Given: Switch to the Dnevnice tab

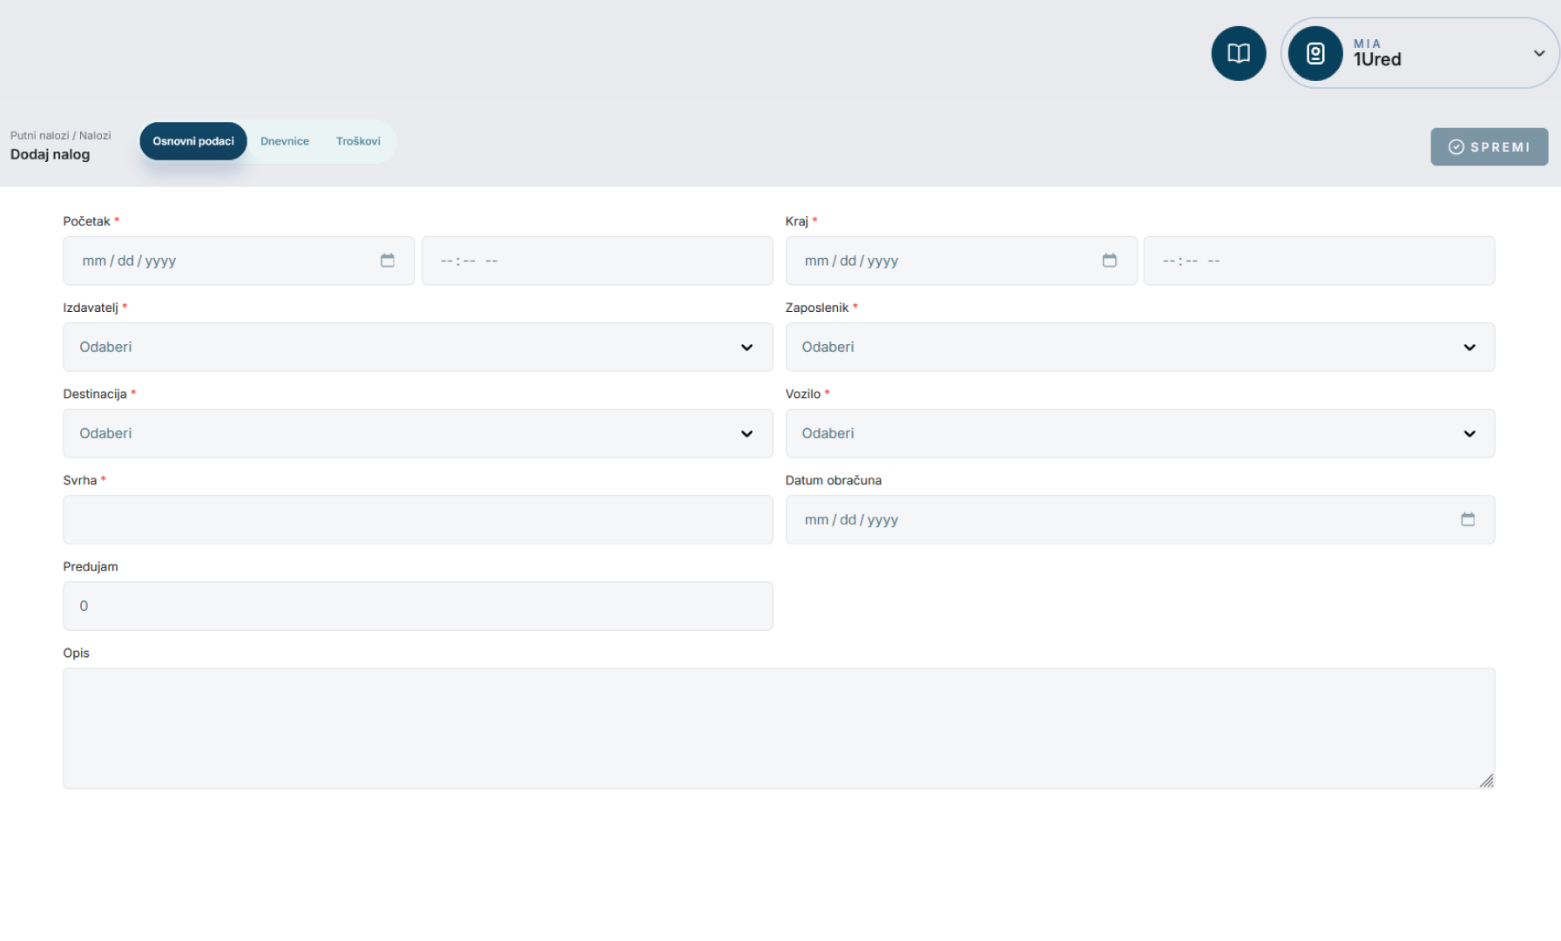Looking at the screenshot, I should tap(285, 141).
